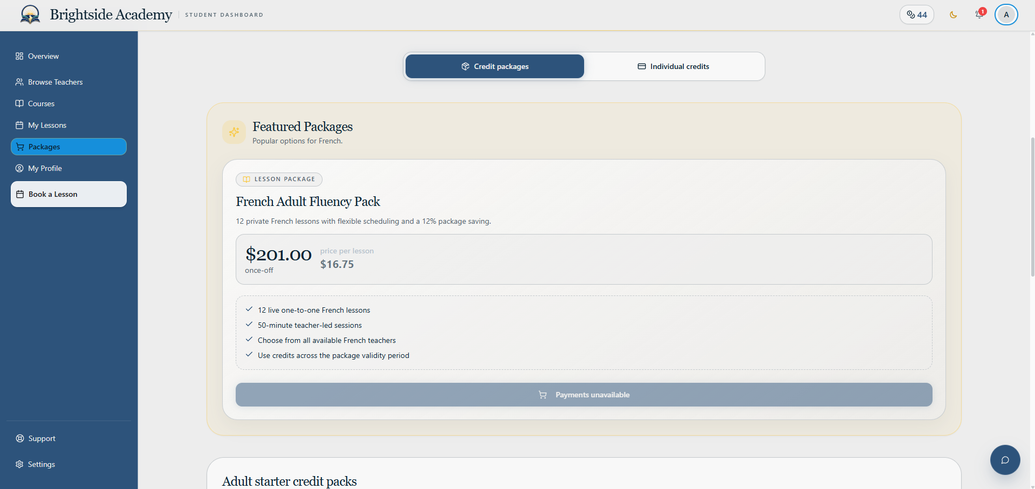Click the Adult starter credit packs heading
The height and width of the screenshot is (489, 1035).
[x=290, y=481]
